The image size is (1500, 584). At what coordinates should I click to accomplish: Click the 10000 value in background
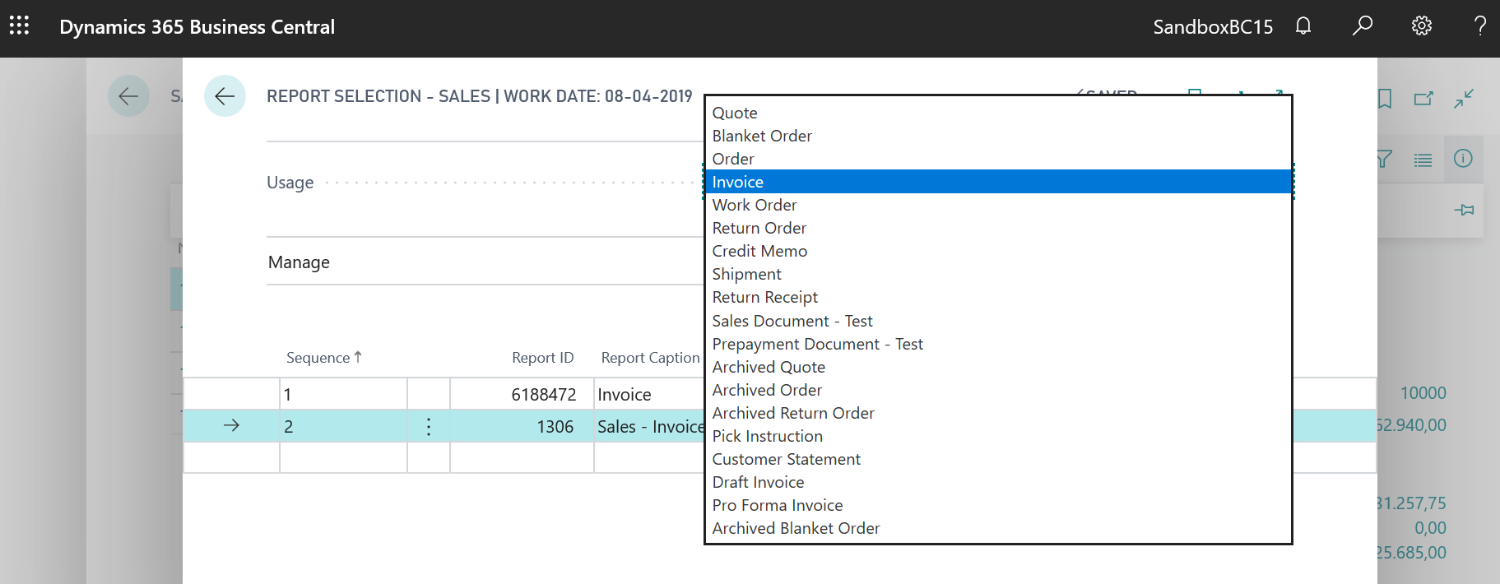(1423, 393)
